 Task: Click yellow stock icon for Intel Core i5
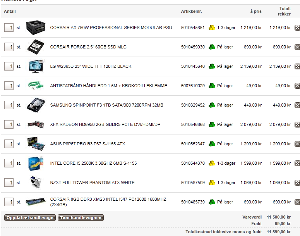point(212,163)
